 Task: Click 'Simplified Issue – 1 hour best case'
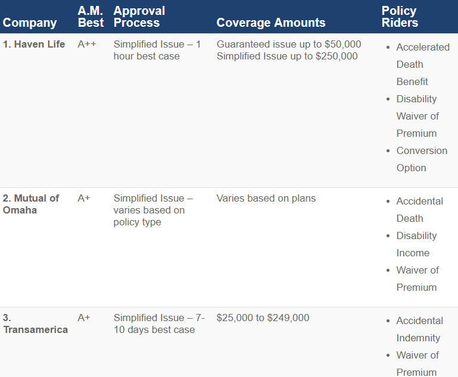[x=157, y=50]
